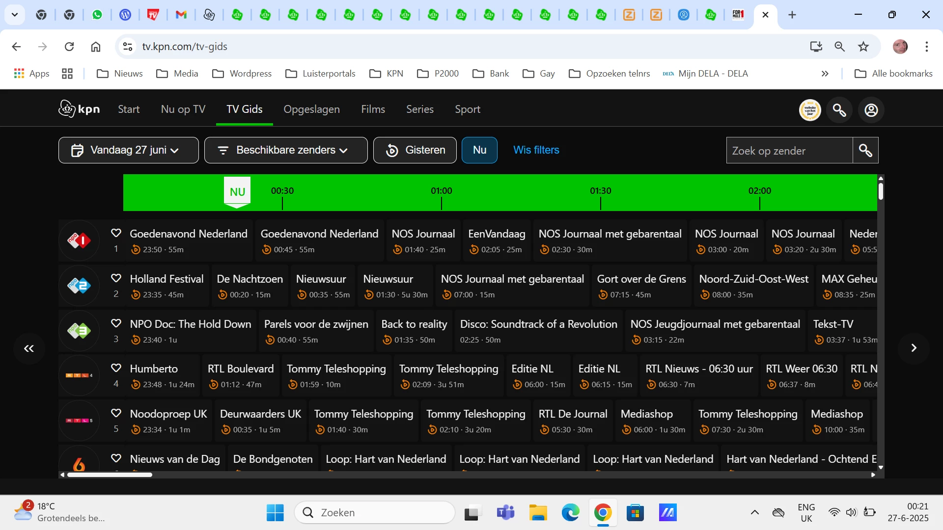Select the TV Gids tab
This screenshot has width=943, height=530.
tap(245, 109)
